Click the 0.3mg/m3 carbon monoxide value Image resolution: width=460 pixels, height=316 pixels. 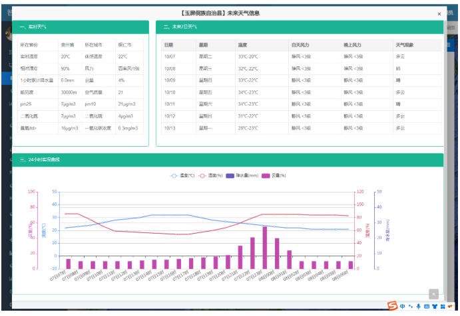click(128, 128)
